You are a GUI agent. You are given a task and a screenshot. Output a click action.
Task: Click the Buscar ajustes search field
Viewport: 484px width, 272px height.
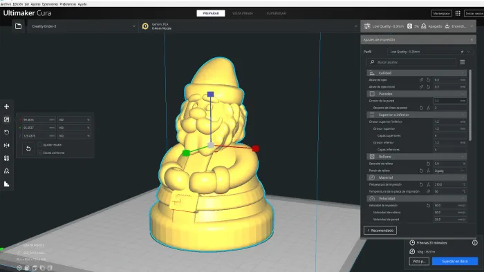click(x=411, y=62)
